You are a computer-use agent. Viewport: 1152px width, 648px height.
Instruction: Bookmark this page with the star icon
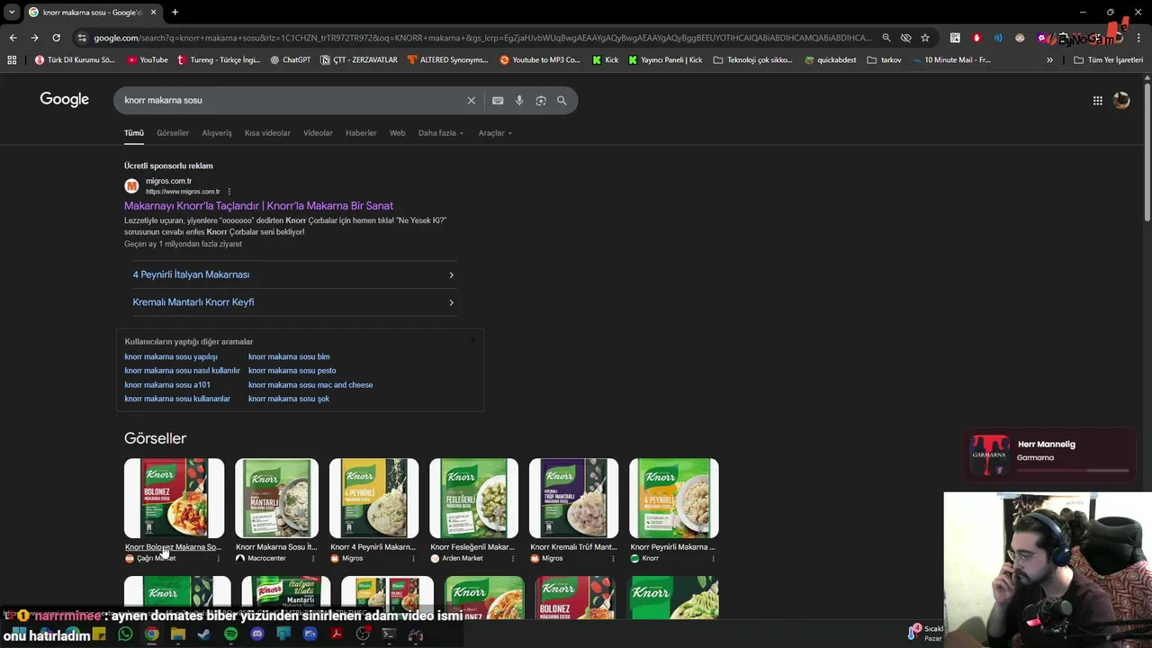click(924, 38)
